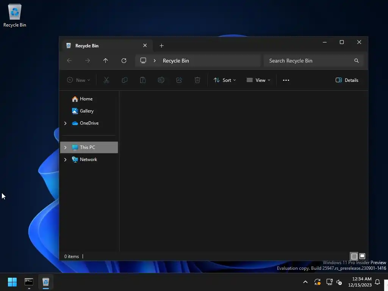Click the Copy icon in the toolbar
Image resolution: width=388 pixels, height=291 pixels.
[x=125, y=80]
